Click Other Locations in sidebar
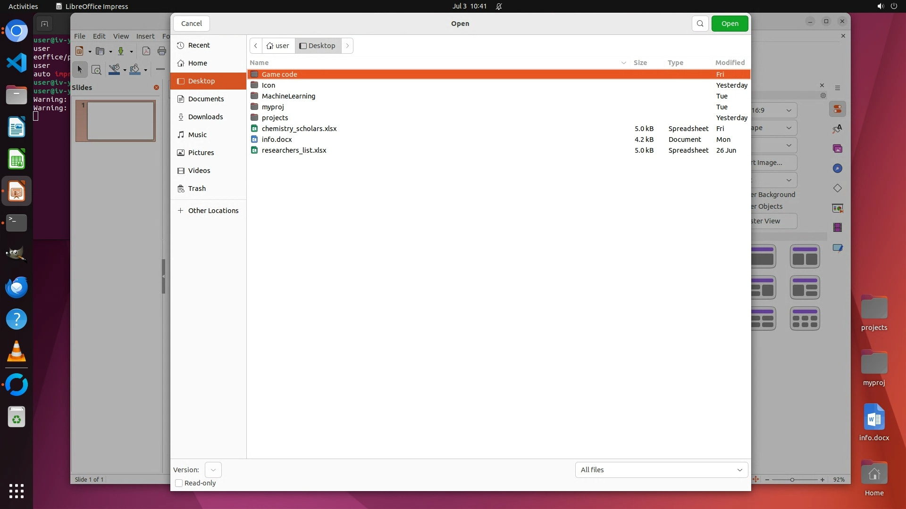This screenshot has height=509, width=906. pyautogui.click(x=213, y=211)
